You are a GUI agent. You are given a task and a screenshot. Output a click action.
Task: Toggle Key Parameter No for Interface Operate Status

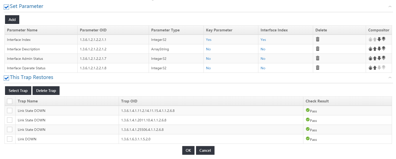pyautogui.click(x=208, y=68)
